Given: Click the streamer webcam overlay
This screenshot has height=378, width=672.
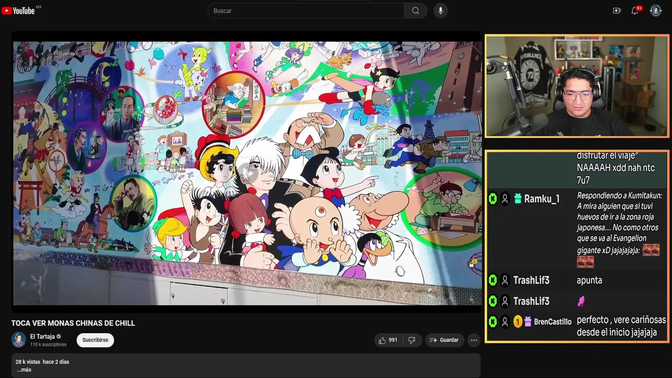Looking at the screenshot, I should coord(576,86).
